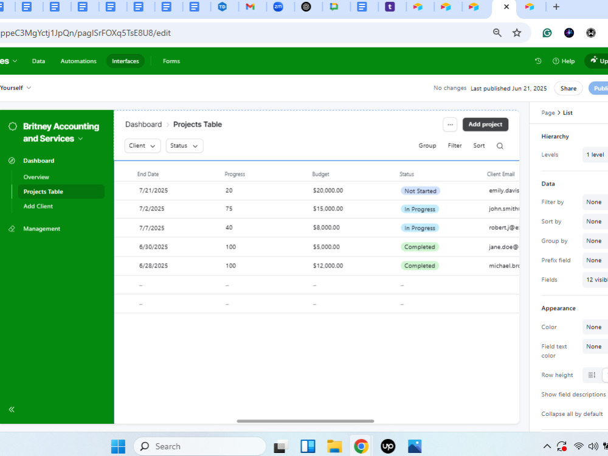608x456 pixels.
Task: Click the browser address bar URL
Action: (x=86, y=33)
